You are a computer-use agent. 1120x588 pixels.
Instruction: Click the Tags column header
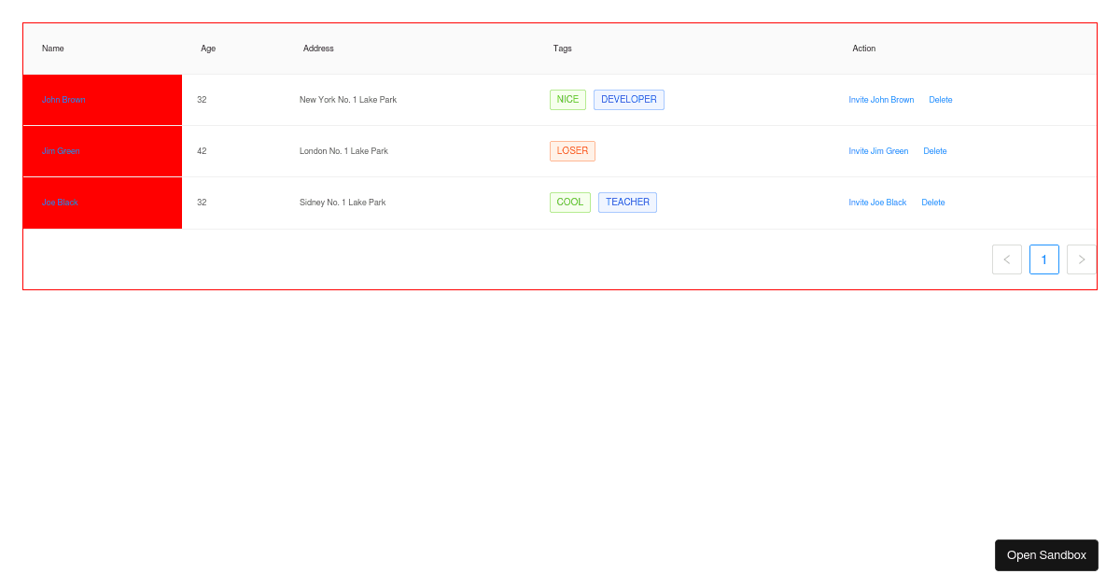click(562, 49)
